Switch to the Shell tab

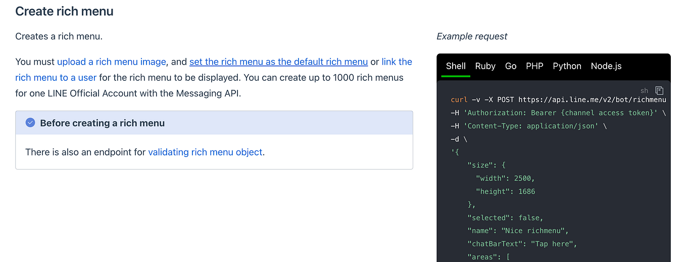click(x=456, y=66)
